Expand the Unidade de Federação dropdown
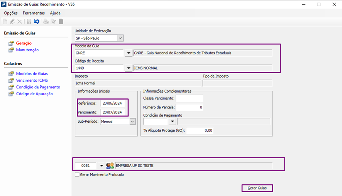The image size is (342, 196). pos(120,38)
